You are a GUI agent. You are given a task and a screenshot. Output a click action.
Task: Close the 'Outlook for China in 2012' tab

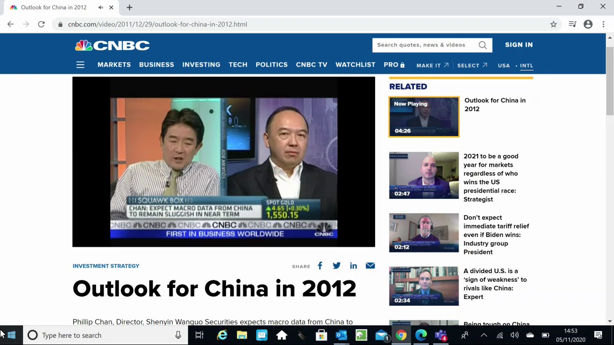(112, 8)
